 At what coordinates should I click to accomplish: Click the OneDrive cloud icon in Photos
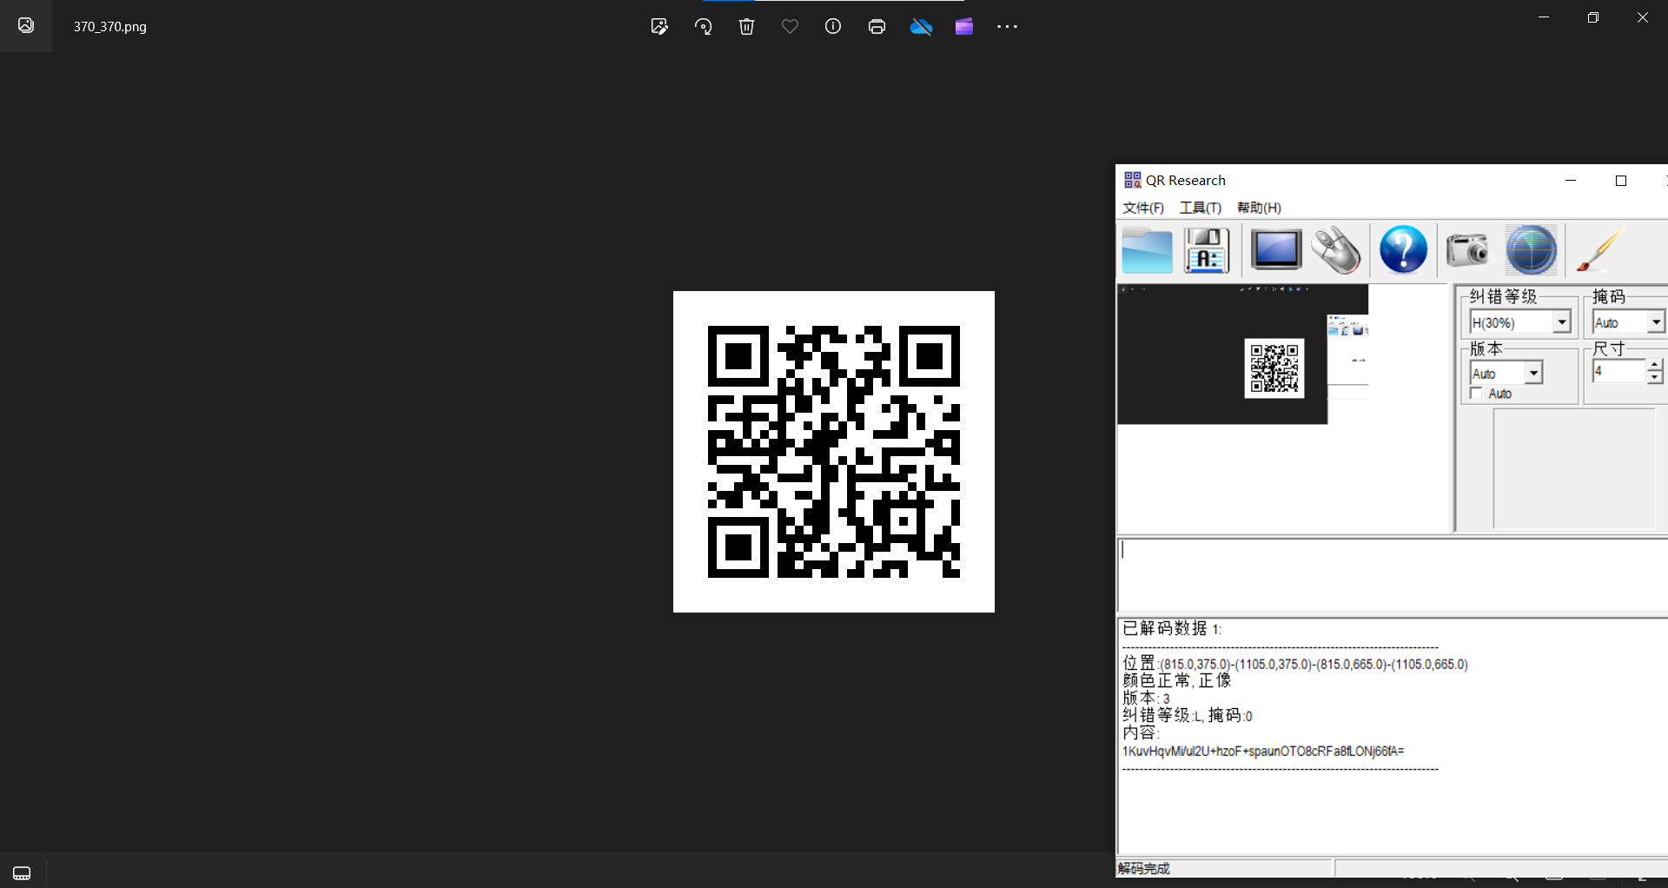921,27
